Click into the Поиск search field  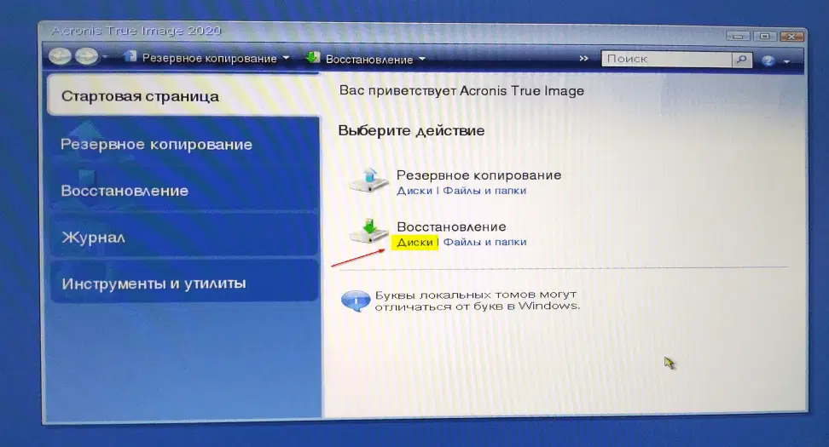667,59
